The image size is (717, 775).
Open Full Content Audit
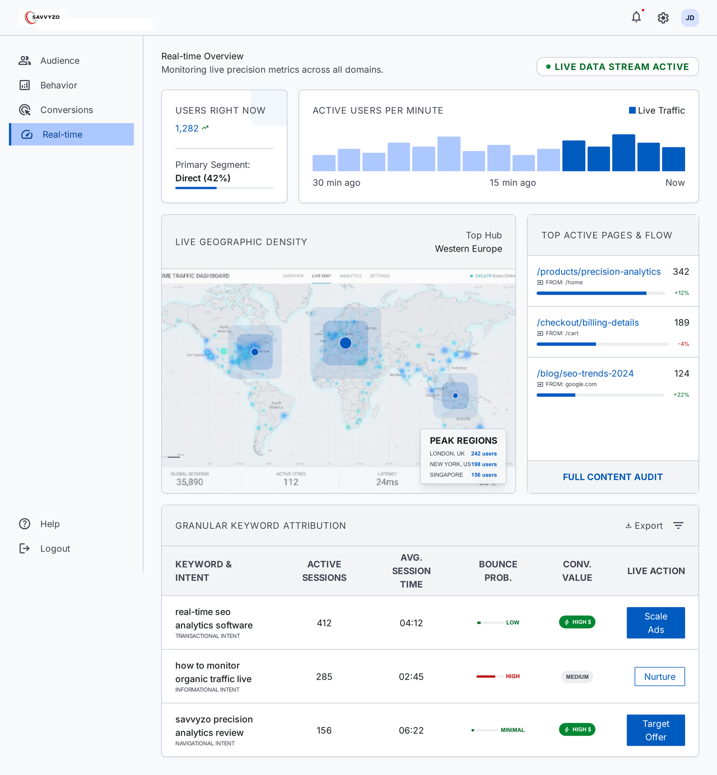click(x=613, y=477)
